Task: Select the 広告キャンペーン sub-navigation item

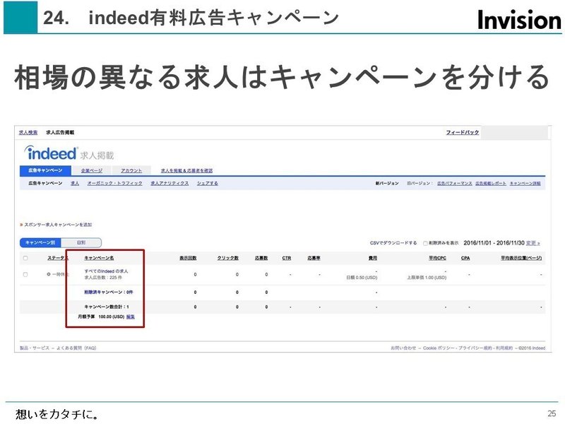Action: pyautogui.click(x=45, y=183)
